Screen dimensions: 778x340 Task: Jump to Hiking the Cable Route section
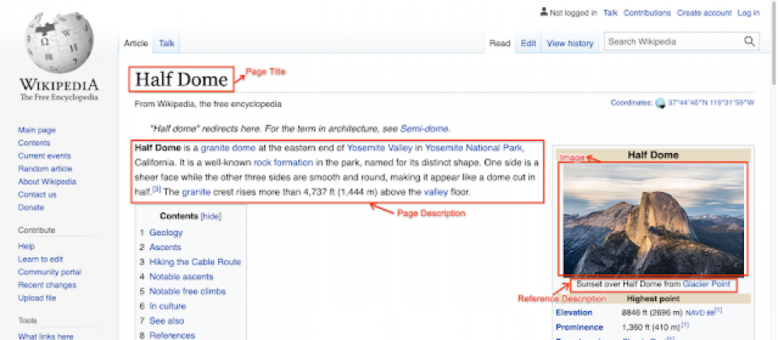coord(195,261)
